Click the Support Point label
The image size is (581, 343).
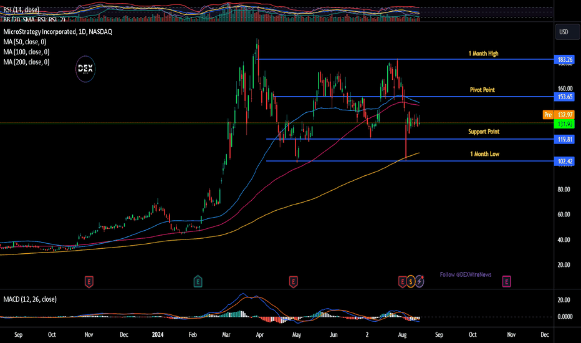click(484, 132)
